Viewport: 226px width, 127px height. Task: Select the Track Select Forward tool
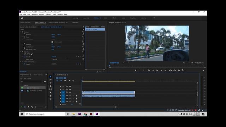[50, 80]
